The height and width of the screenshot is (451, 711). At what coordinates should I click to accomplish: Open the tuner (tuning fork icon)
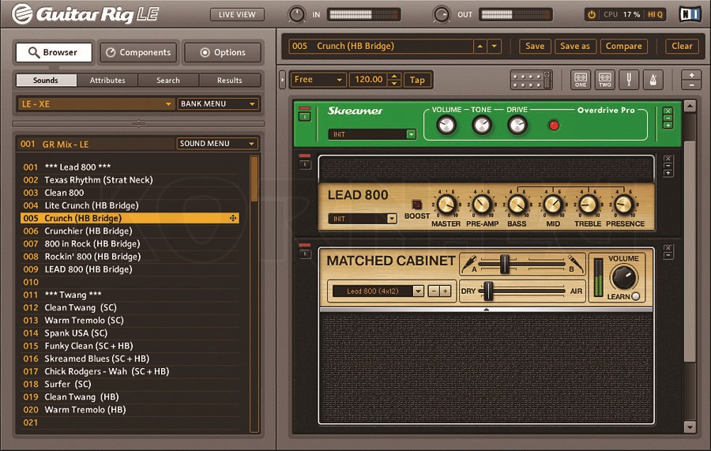point(629,81)
